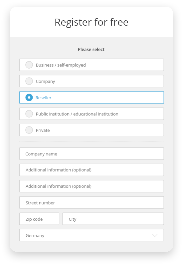
Task: Click the second Additional information (optional) field
Action: point(91,186)
